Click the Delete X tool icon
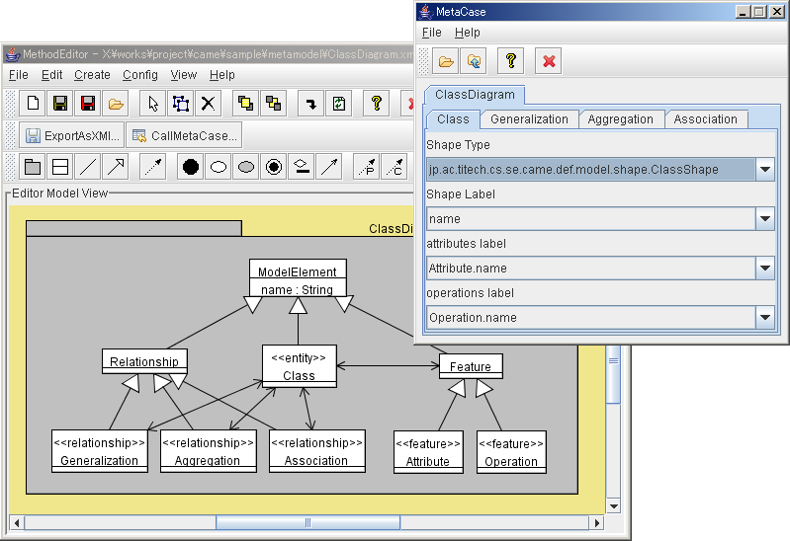The image size is (790, 541). [x=208, y=104]
